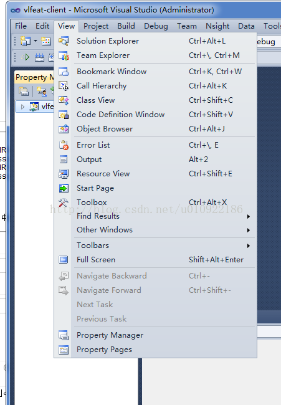
Task: Expand the Toolbars submenu
Action: [x=248, y=245]
